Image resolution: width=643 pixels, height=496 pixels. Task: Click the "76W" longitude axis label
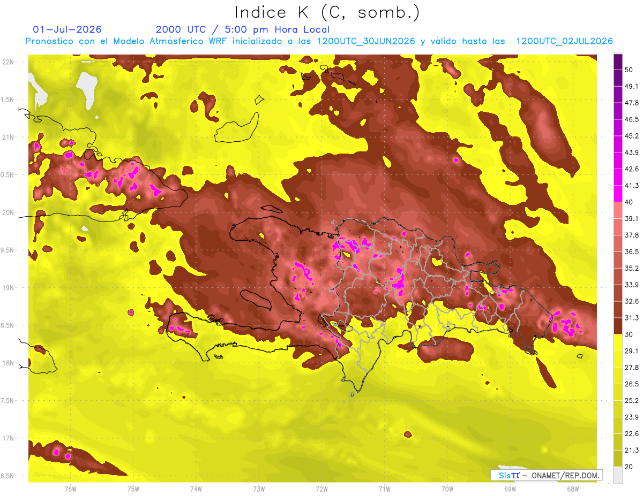(71, 489)
